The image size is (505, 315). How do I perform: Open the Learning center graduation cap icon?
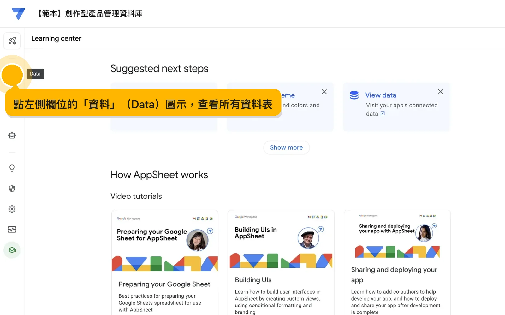pos(12,250)
